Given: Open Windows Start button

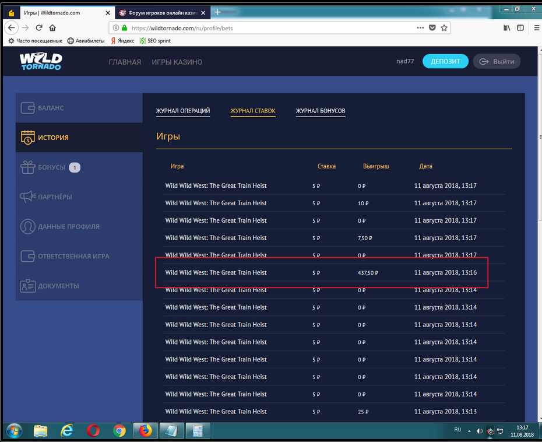Looking at the screenshot, I should coord(14,431).
